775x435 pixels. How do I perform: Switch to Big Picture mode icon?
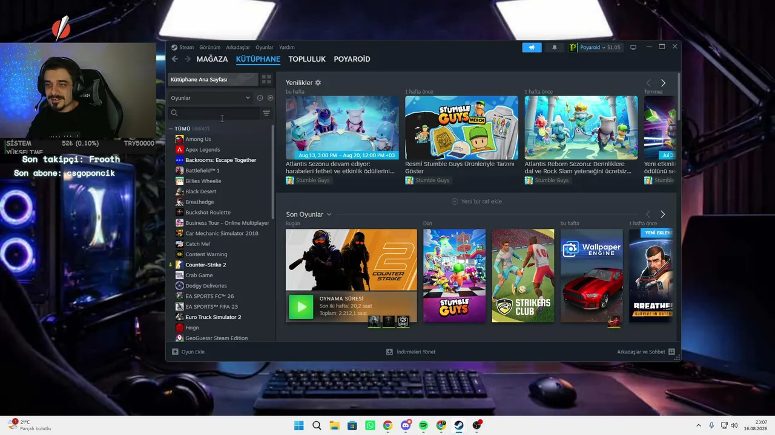(633, 47)
